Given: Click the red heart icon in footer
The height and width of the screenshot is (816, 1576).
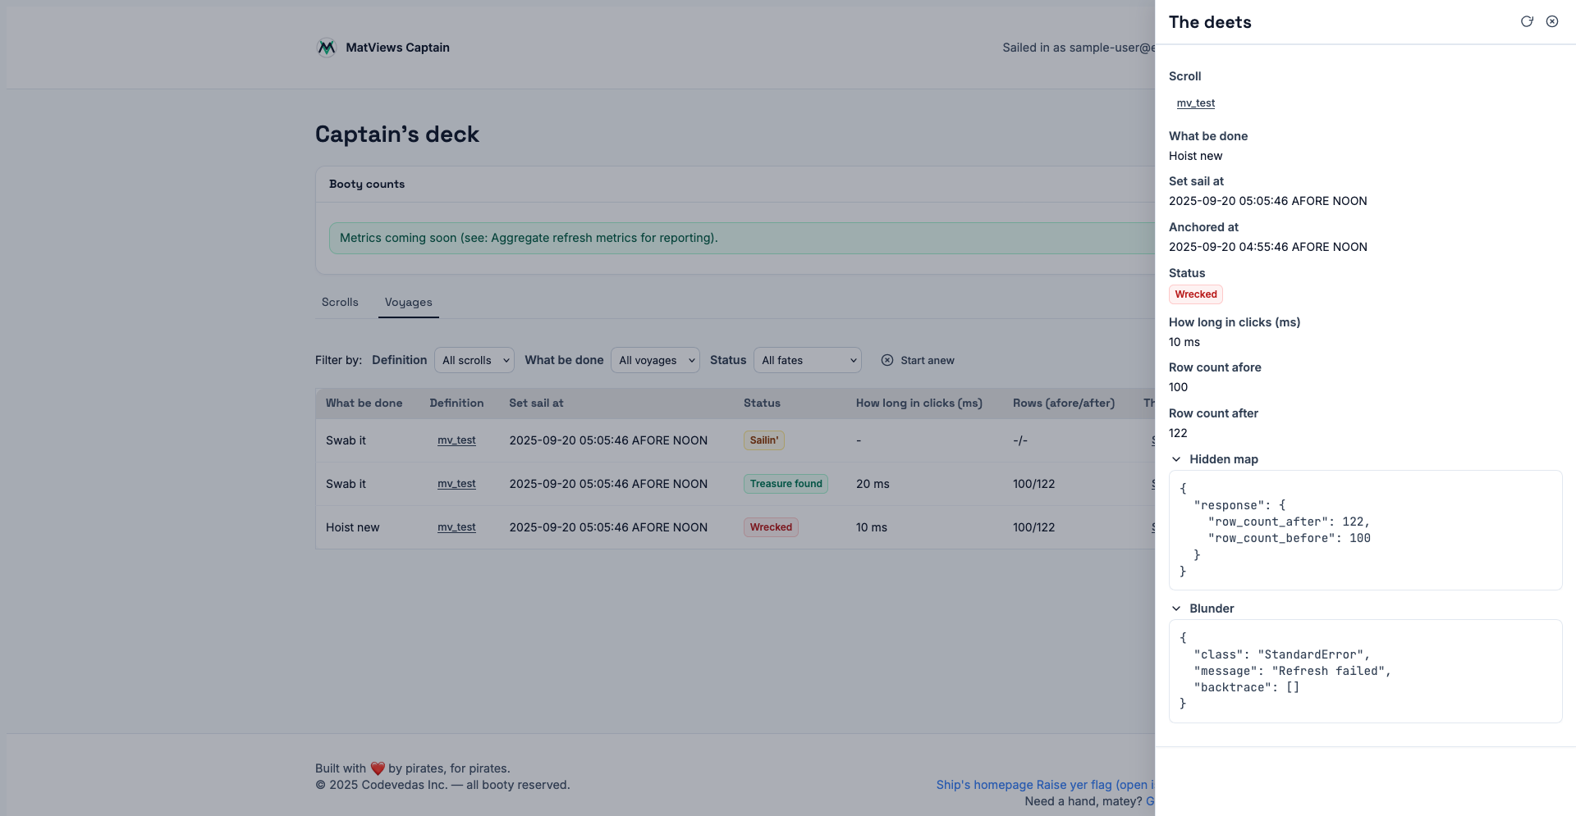Looking at the screenshot, I should click(x=378, y=768).
